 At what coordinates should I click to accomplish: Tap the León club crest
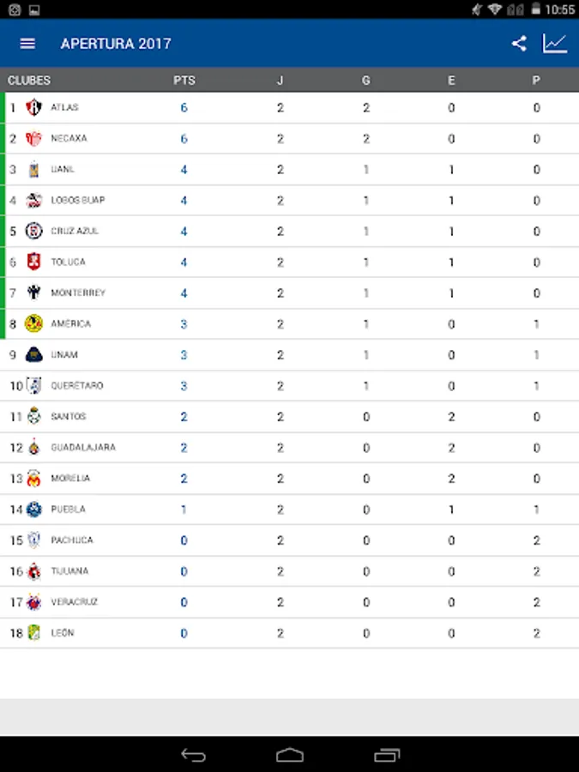pos(34,633)
